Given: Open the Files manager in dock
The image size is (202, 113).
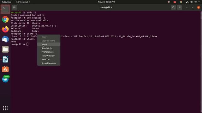Looking at the screenshot, I should point(5,49).
